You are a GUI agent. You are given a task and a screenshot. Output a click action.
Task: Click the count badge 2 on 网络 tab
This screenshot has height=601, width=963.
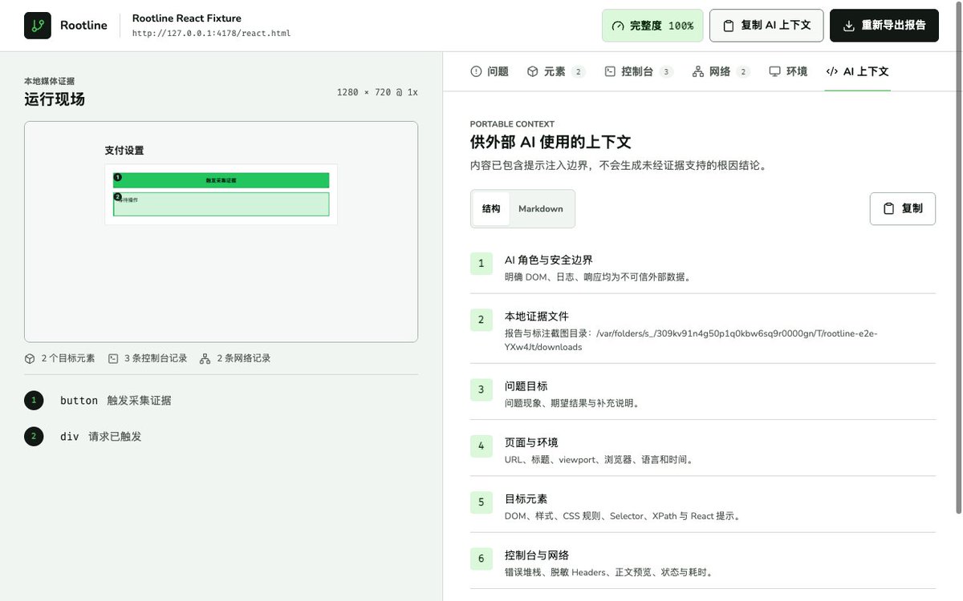pyautogui.click(x=743, y=71)
